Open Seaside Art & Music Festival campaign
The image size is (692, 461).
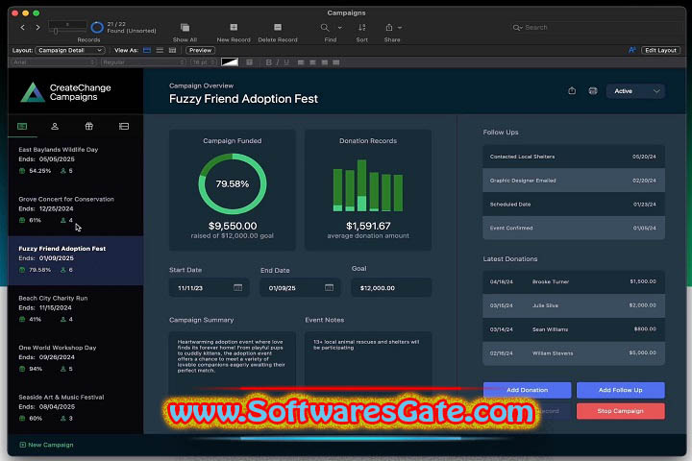[76, 407]
